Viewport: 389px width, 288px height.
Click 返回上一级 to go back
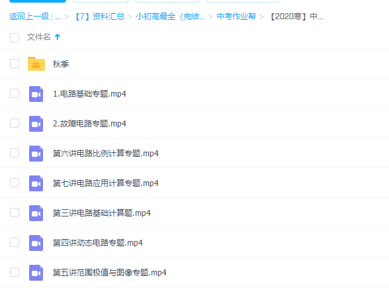[29, 17]
